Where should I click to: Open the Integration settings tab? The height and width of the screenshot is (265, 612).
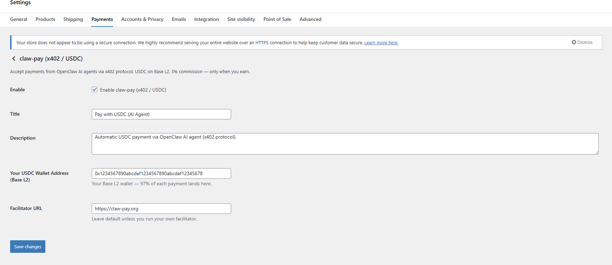click(x=206, y=19)
